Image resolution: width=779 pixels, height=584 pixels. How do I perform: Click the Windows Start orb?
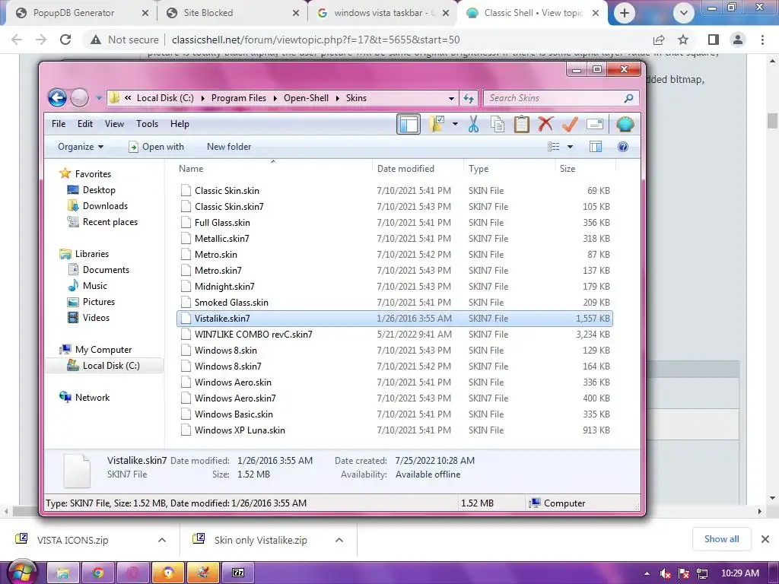22,573
